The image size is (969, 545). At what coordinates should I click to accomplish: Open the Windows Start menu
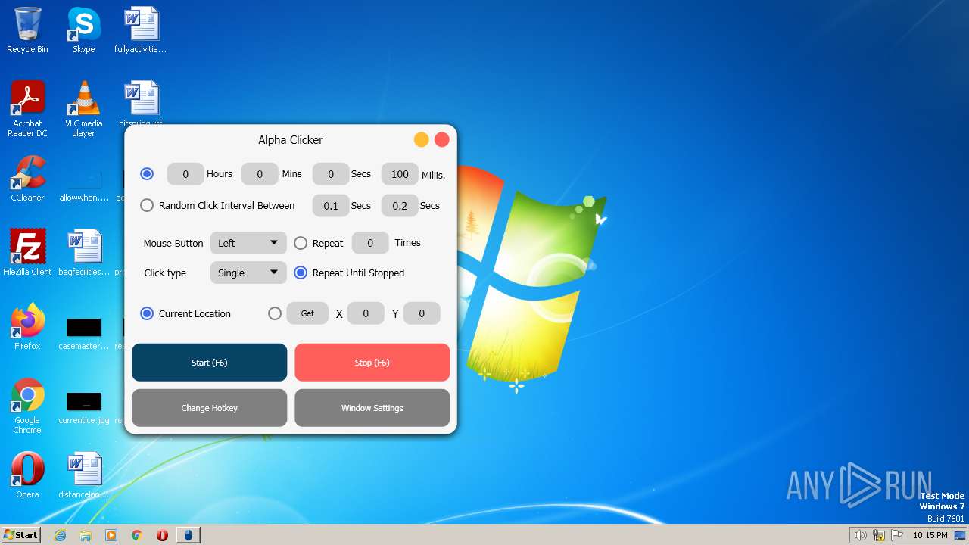20,535
